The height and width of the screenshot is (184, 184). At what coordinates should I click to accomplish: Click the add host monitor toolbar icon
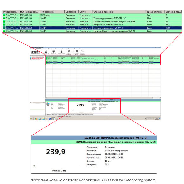(x=54, y=52)
